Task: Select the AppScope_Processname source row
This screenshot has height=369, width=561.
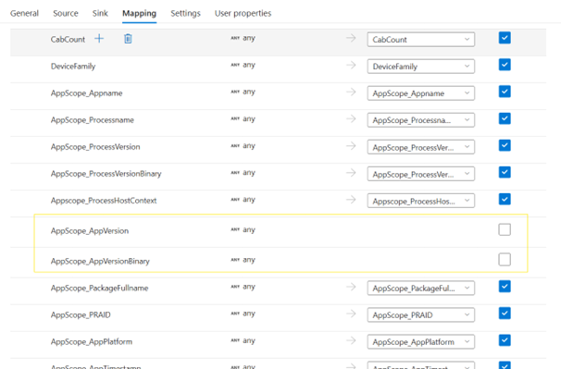Action: [278, 120]
